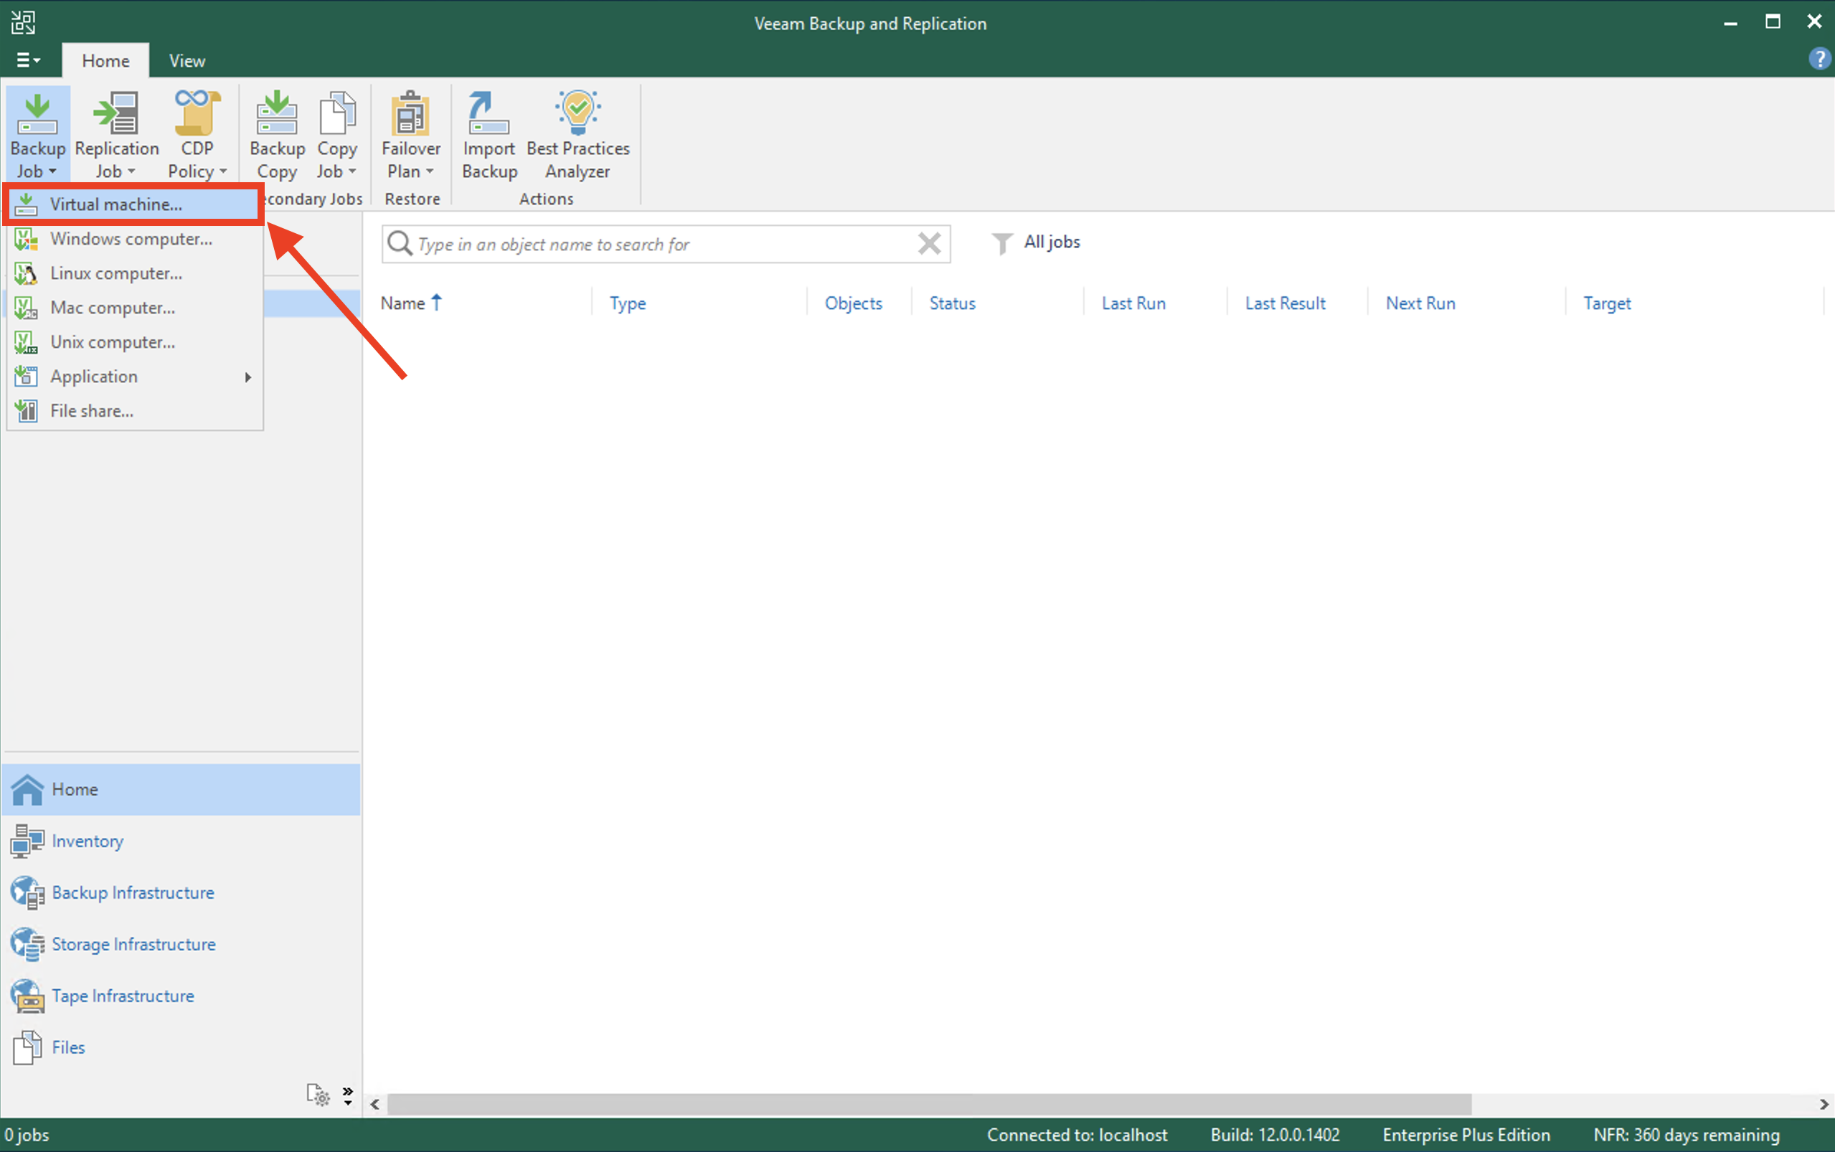Open Backup Infrastructure view

[181, 893]
